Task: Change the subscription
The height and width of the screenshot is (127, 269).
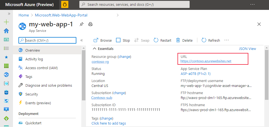Action: [x=119, y=93]
